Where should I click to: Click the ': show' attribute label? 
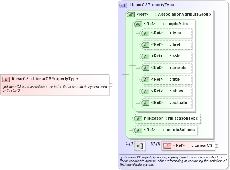point(177,91)
